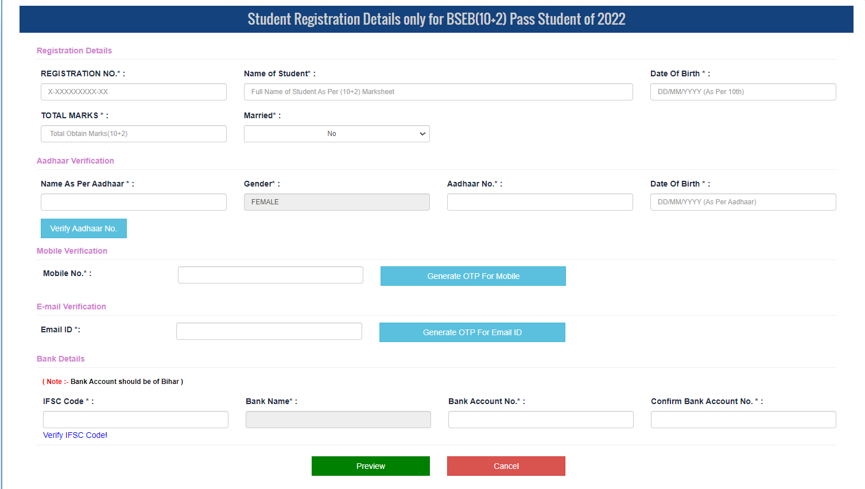Click the Registration No input field
This screenshot has width=865, height=489.
point(133,91)
